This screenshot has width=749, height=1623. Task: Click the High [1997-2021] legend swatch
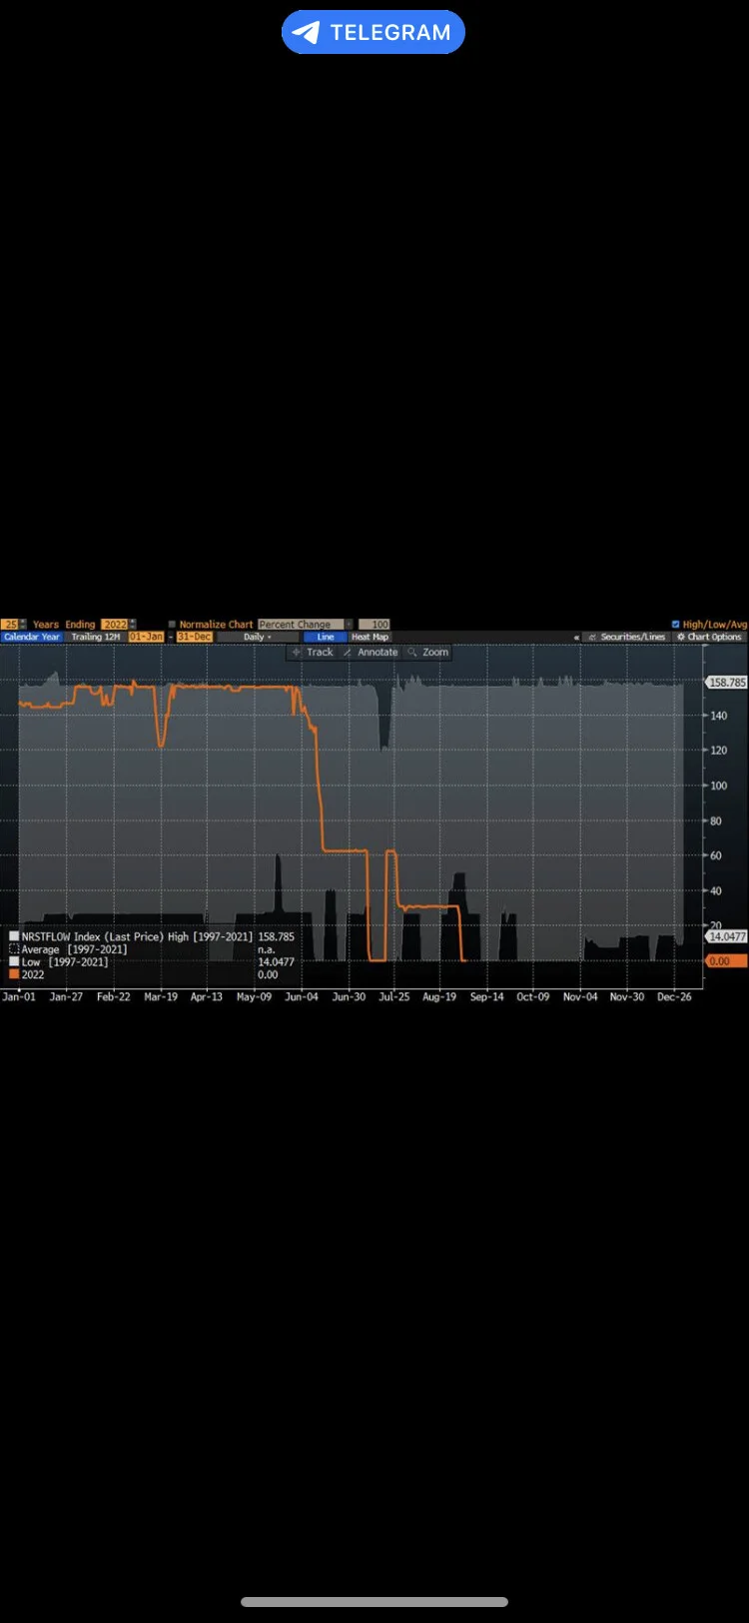click(14, 936)
